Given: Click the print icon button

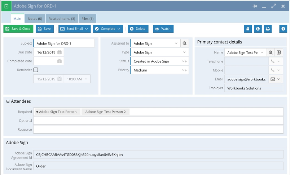Looking at the screenshot, I should pos(268,29).
